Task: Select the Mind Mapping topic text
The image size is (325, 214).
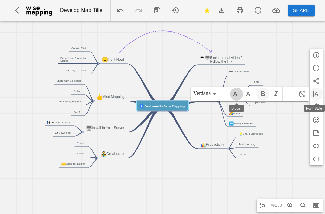Action: pos(113,97)
